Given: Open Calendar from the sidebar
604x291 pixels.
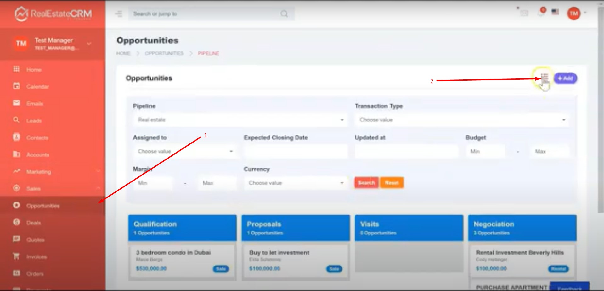Looking at the screenshot, I should [37, 87].
